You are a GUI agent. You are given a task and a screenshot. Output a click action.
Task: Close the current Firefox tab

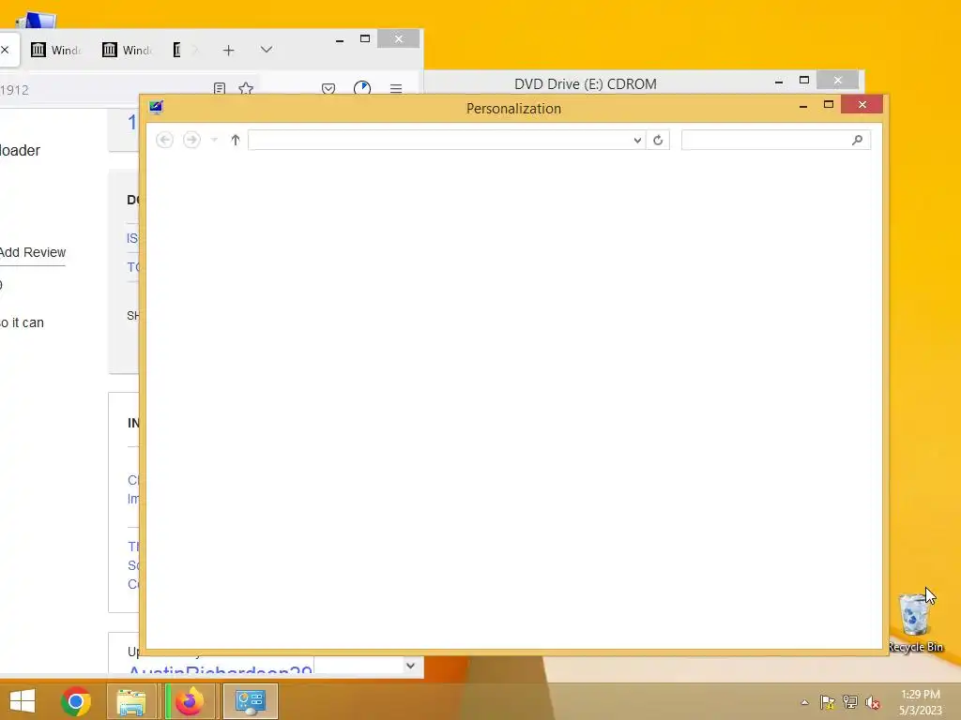[5, 50]
